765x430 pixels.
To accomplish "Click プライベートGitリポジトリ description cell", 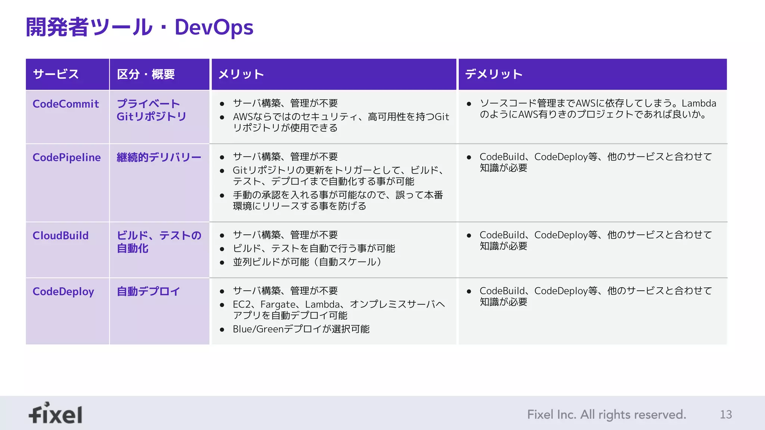I will (151, 110).
